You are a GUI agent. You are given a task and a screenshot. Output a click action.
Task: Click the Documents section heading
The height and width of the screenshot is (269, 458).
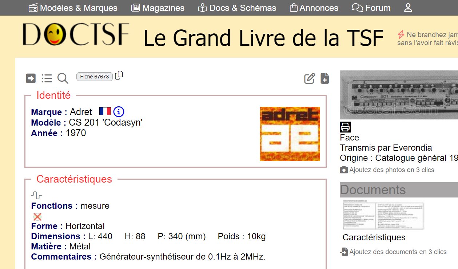(373, 190)
